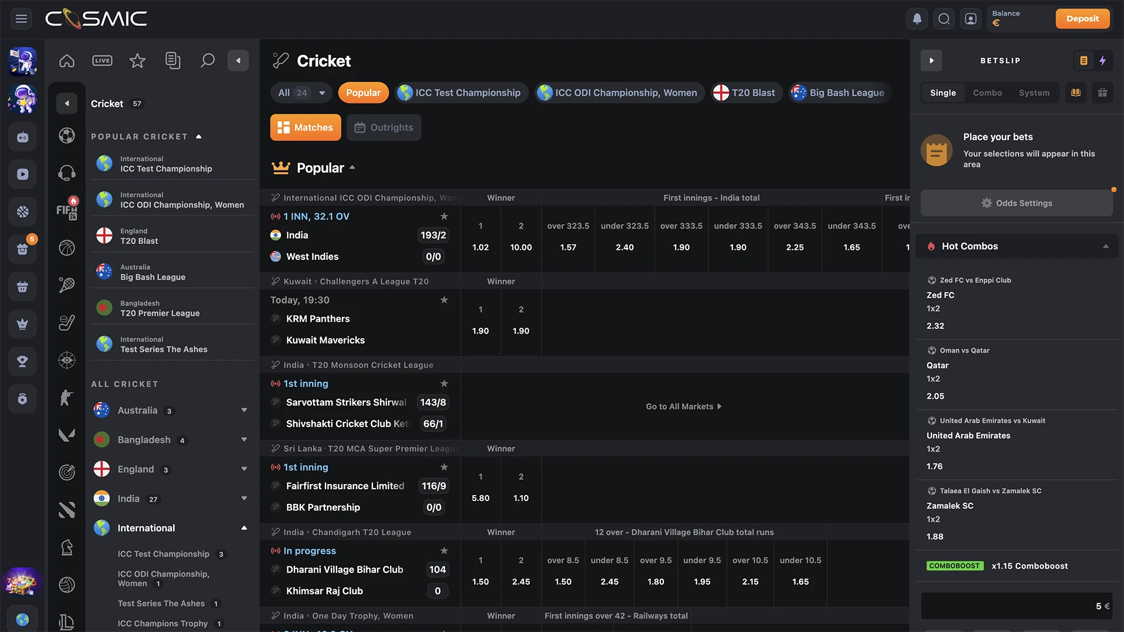Collapse the sports side panel arrow
The height and width of the screenshot is (632, 1124).
(x=238, y=60)
